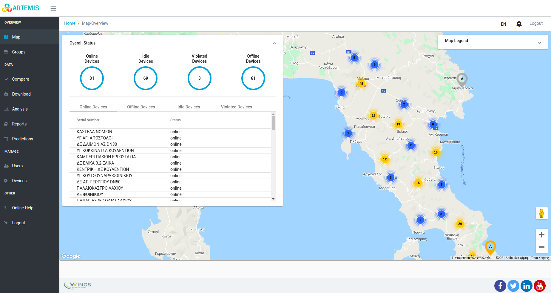551x293 pixels.
Task: Go to Analysis in sidebar
Action: [x=20, y=109]
